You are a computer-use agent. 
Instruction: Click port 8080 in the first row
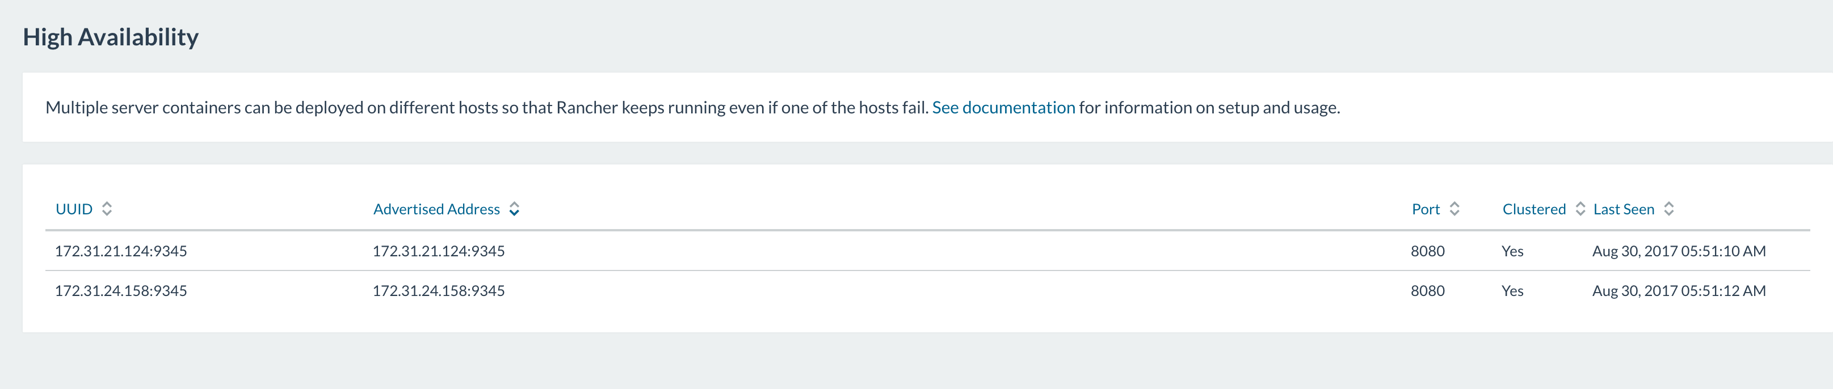click(x=1427, y=251)
